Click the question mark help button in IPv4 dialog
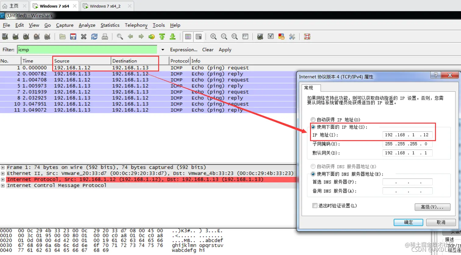The image size is (461, 255). [435, 75]
